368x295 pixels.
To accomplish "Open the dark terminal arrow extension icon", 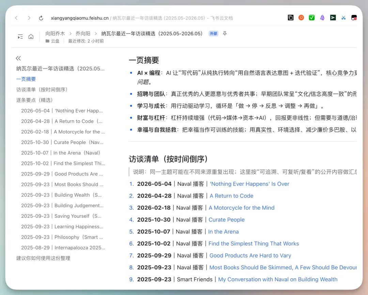I will [333, 18].
